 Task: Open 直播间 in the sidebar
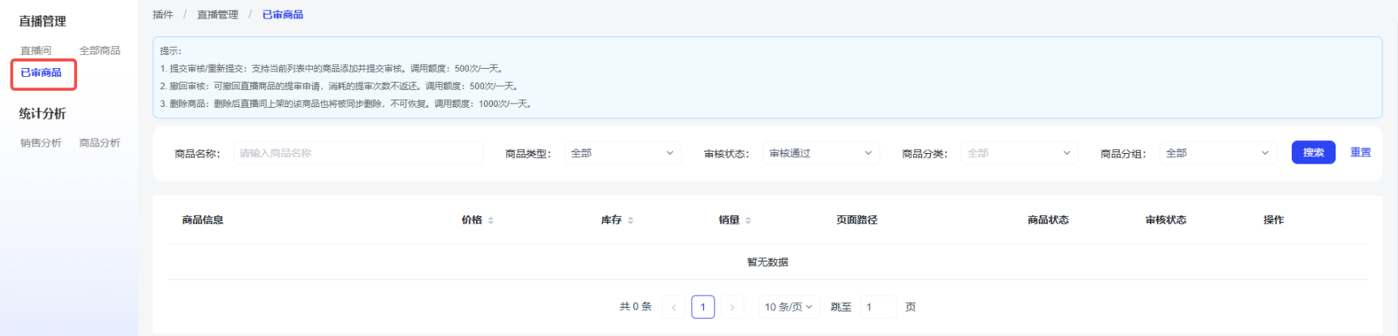pos(36,50)
